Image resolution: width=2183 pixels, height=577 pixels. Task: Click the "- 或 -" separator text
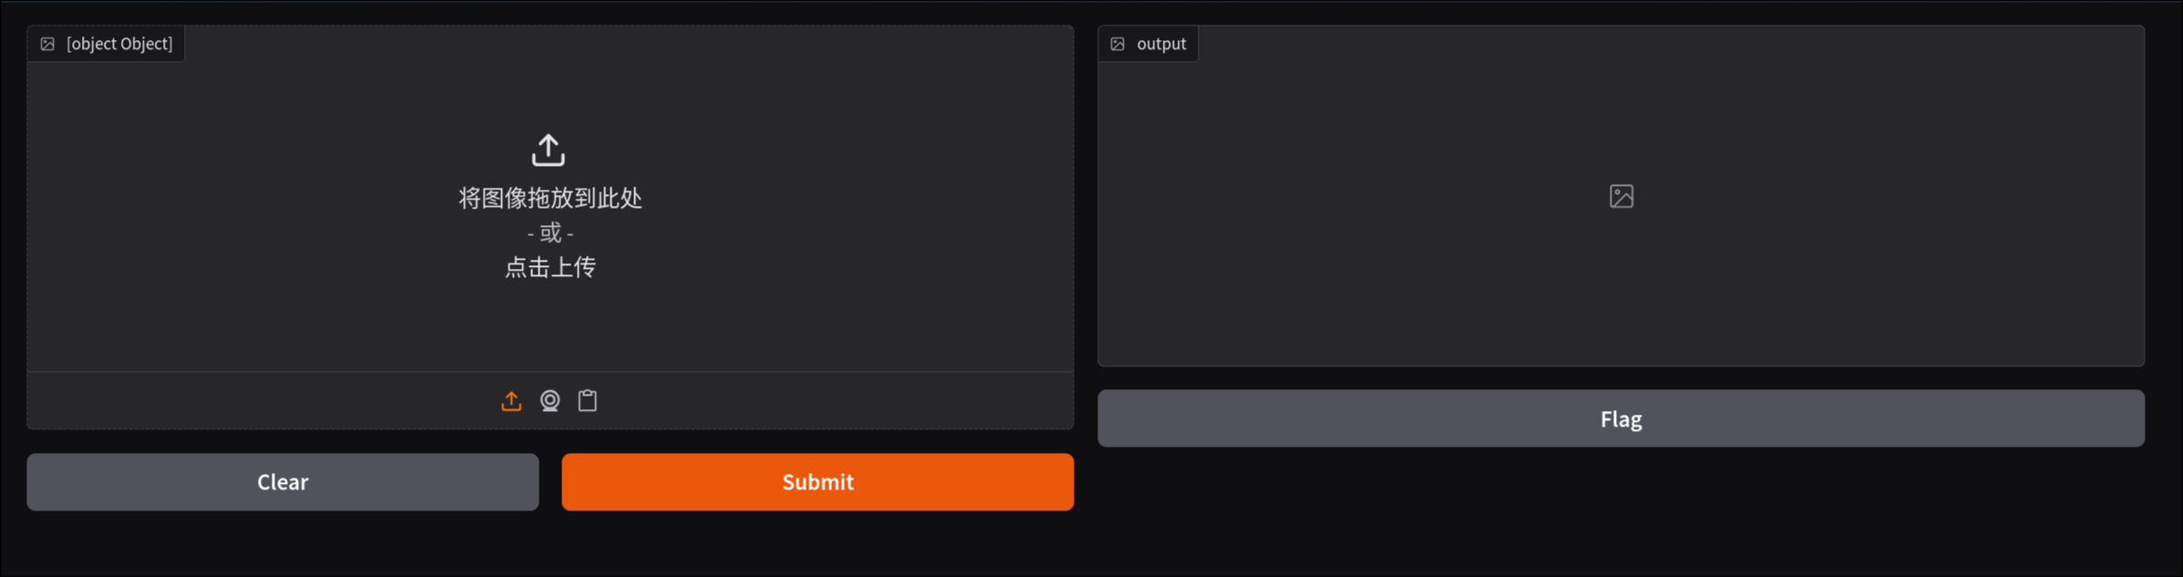(x=550, y=233)
